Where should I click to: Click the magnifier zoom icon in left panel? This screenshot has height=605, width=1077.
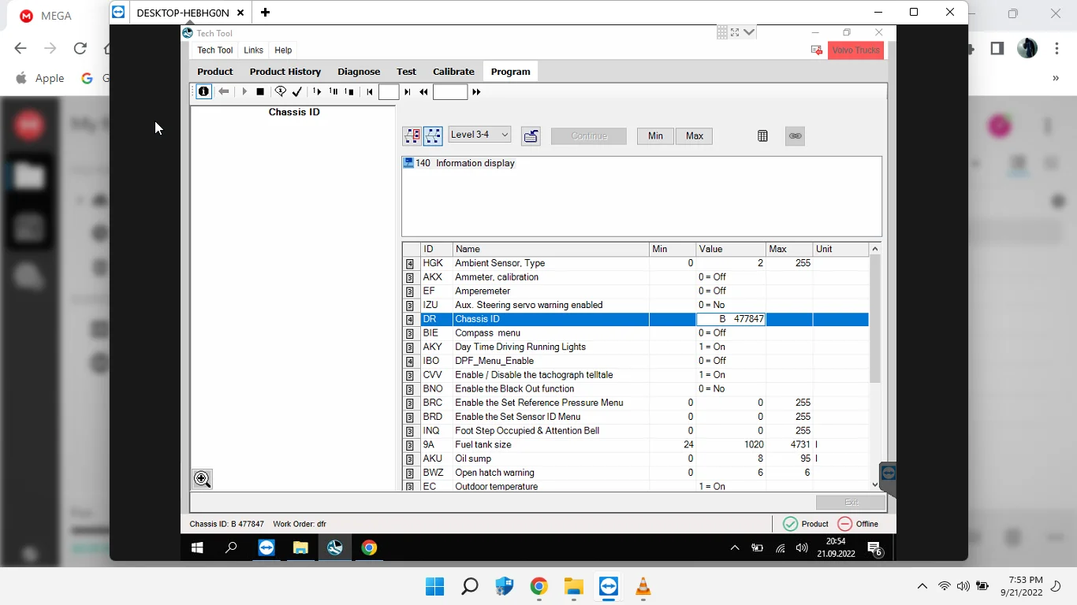[202, 478]
